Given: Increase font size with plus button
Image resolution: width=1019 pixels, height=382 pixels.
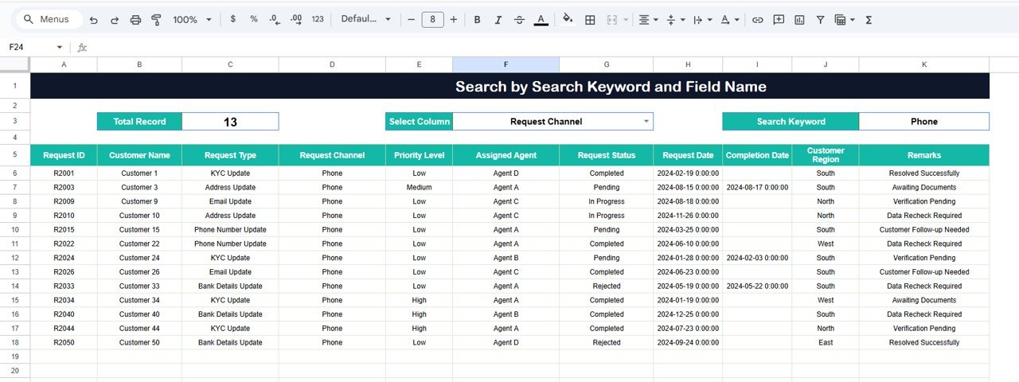Looking at the screenshot, I should tap(454, 20).
